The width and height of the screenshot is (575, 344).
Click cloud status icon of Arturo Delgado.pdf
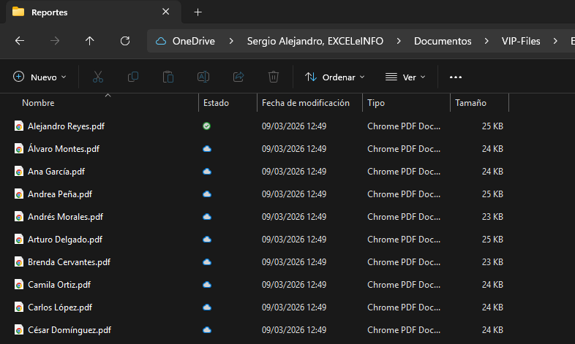coord(207,240)
